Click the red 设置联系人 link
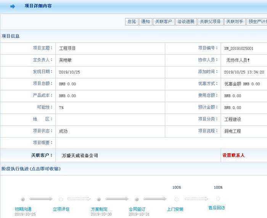 pos(233,155)
